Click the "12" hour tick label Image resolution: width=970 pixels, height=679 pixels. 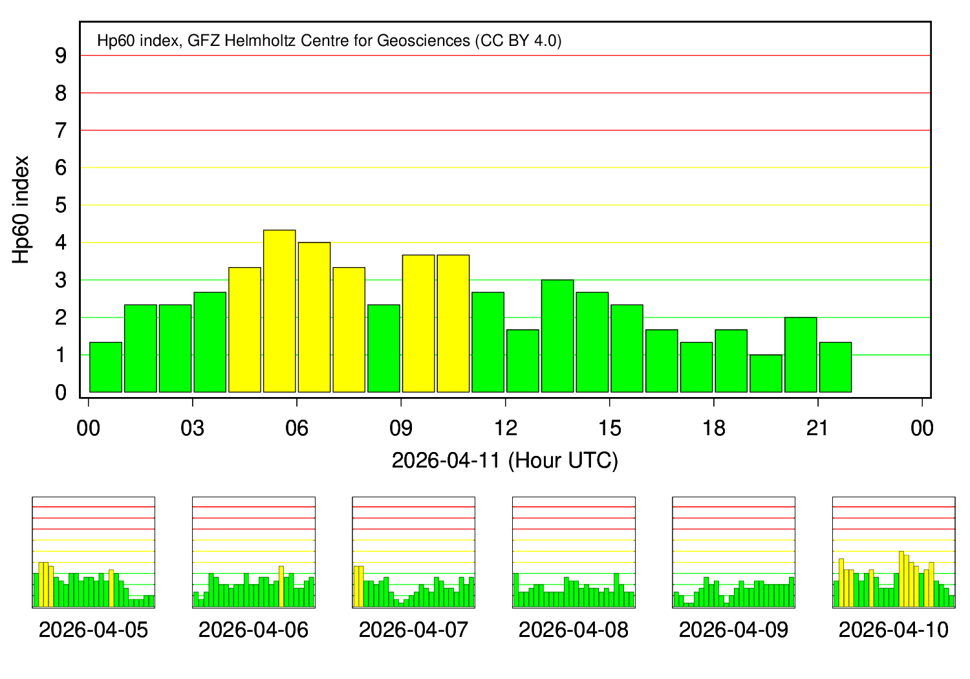505,428
